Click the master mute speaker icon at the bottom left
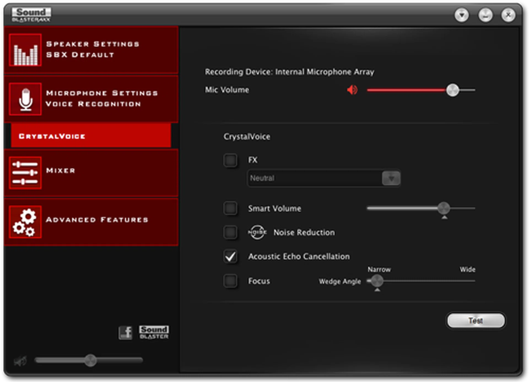Image resolution: width=529 pixels, height=382 pixels. (20, 361)
